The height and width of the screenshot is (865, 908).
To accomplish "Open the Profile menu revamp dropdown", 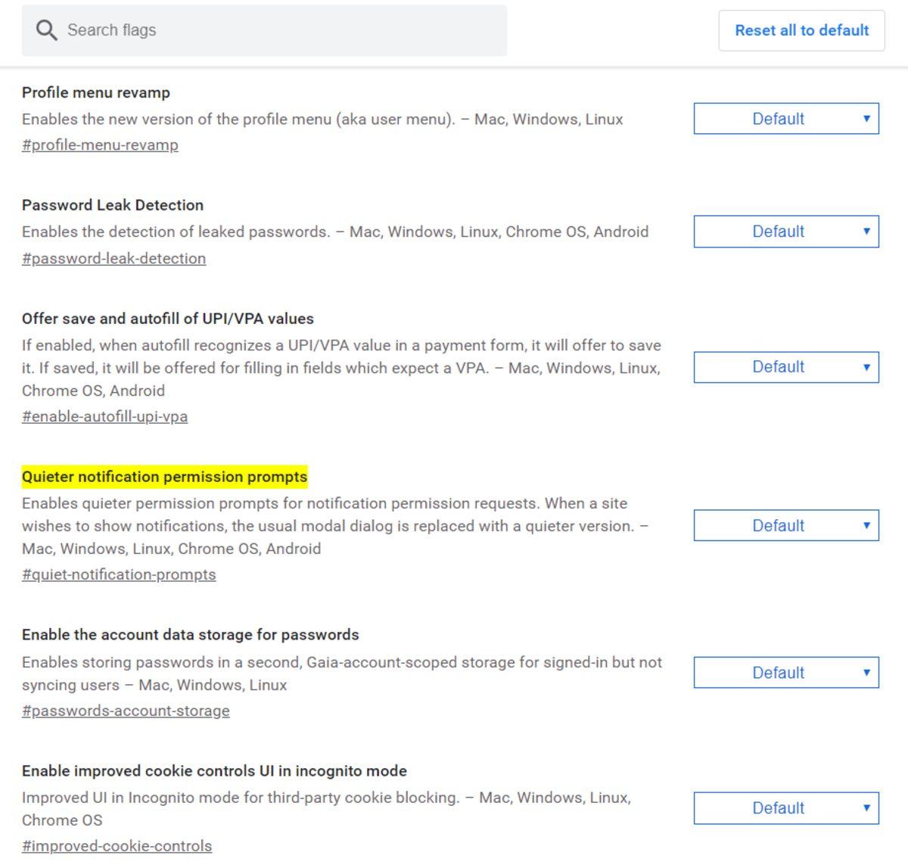I will [x=785, y=119].
